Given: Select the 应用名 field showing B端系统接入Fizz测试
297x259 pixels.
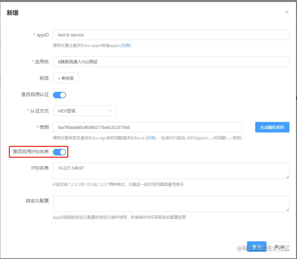Looking at the screenshot, I should (x=171, y=62).
